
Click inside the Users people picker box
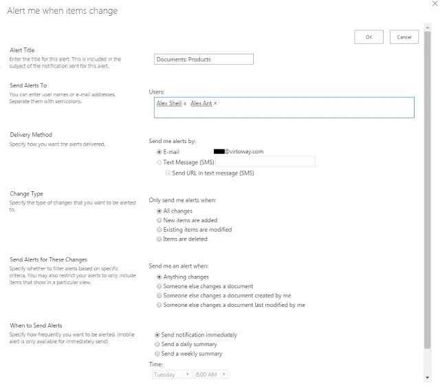[284, 107]
